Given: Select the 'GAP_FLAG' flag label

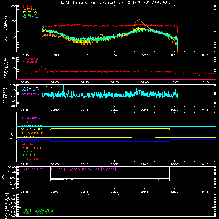Looking at the screenshot, I should coord(27,122).
